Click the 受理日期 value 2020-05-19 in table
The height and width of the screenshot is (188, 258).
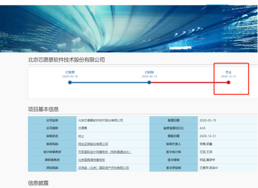pos(208,120)
